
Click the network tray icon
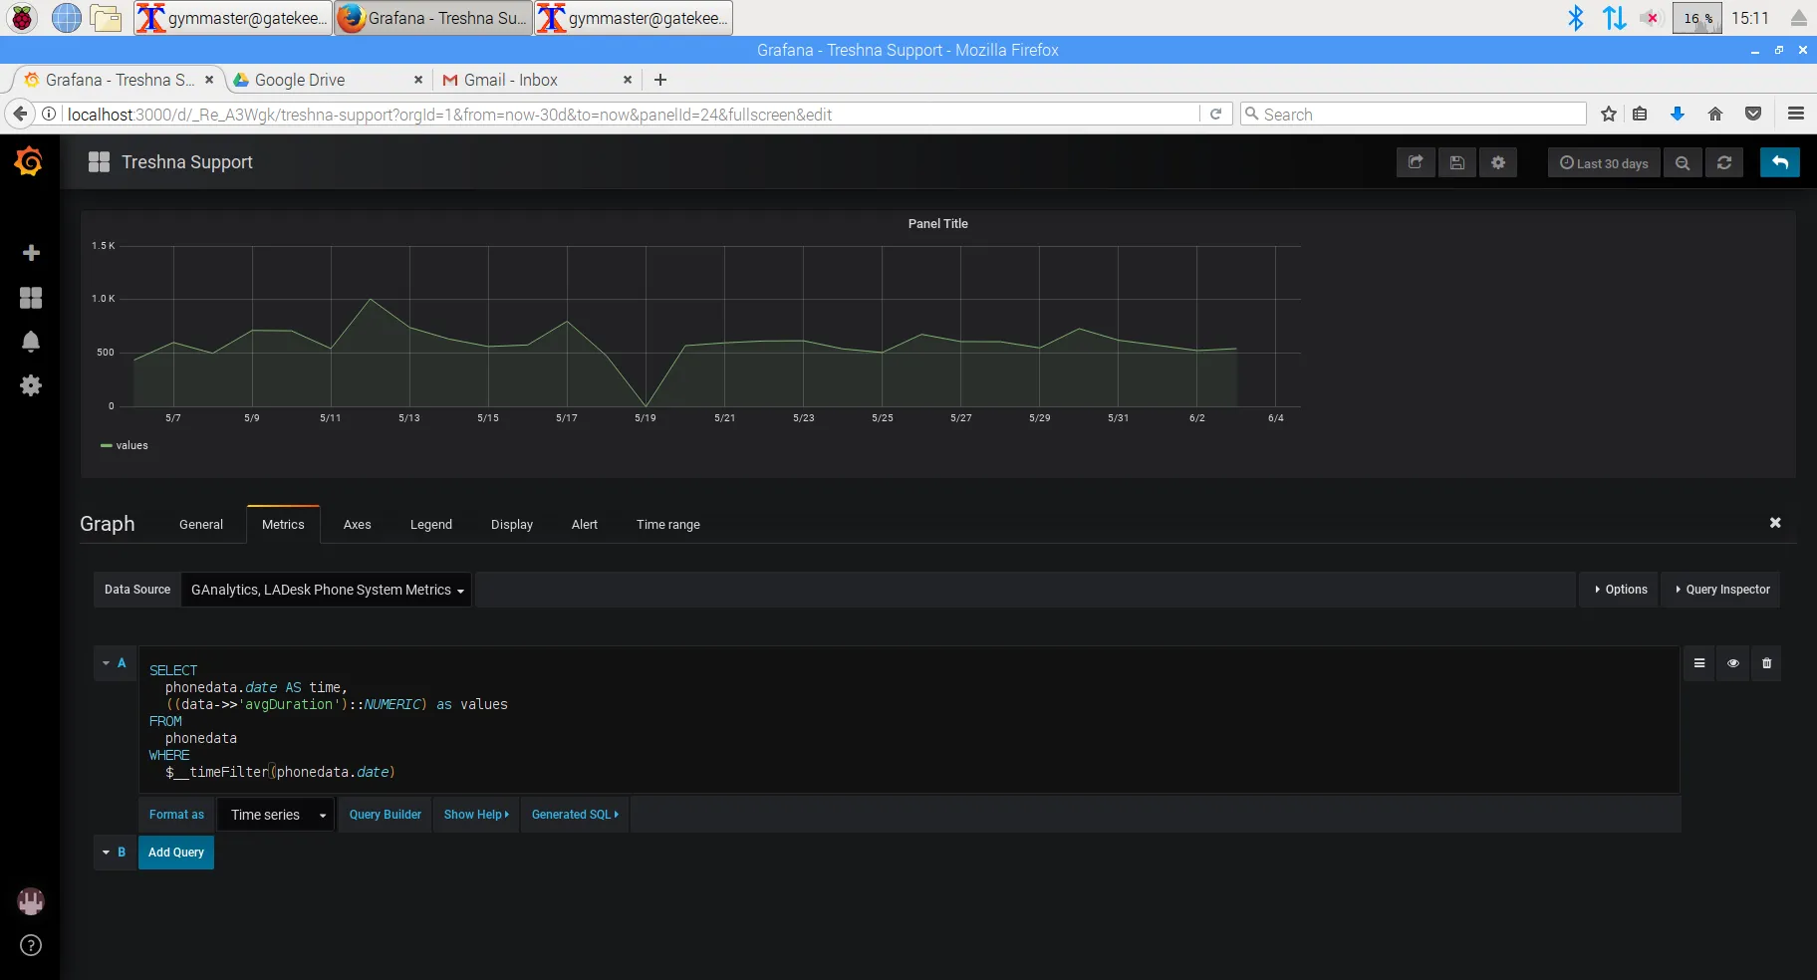pyautogui.click(x=1615, y=18)
